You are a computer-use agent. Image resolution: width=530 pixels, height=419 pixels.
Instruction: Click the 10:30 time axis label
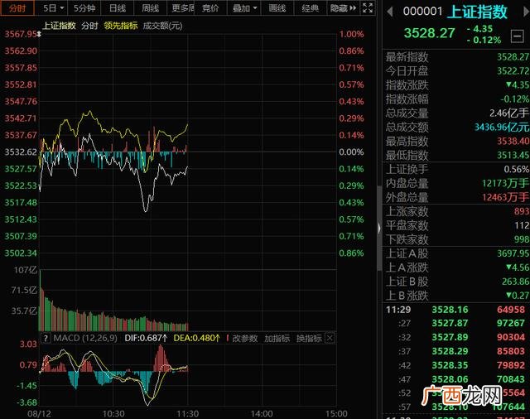113,414
